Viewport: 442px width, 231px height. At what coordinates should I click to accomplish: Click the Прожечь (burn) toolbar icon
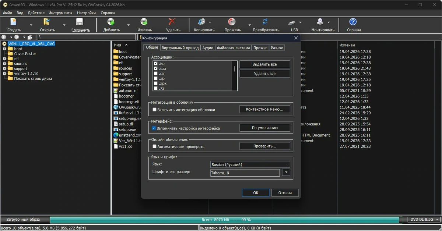(232, 22)
